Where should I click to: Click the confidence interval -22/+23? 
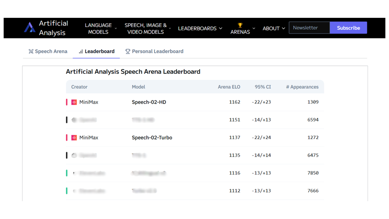tap(261, 102)
